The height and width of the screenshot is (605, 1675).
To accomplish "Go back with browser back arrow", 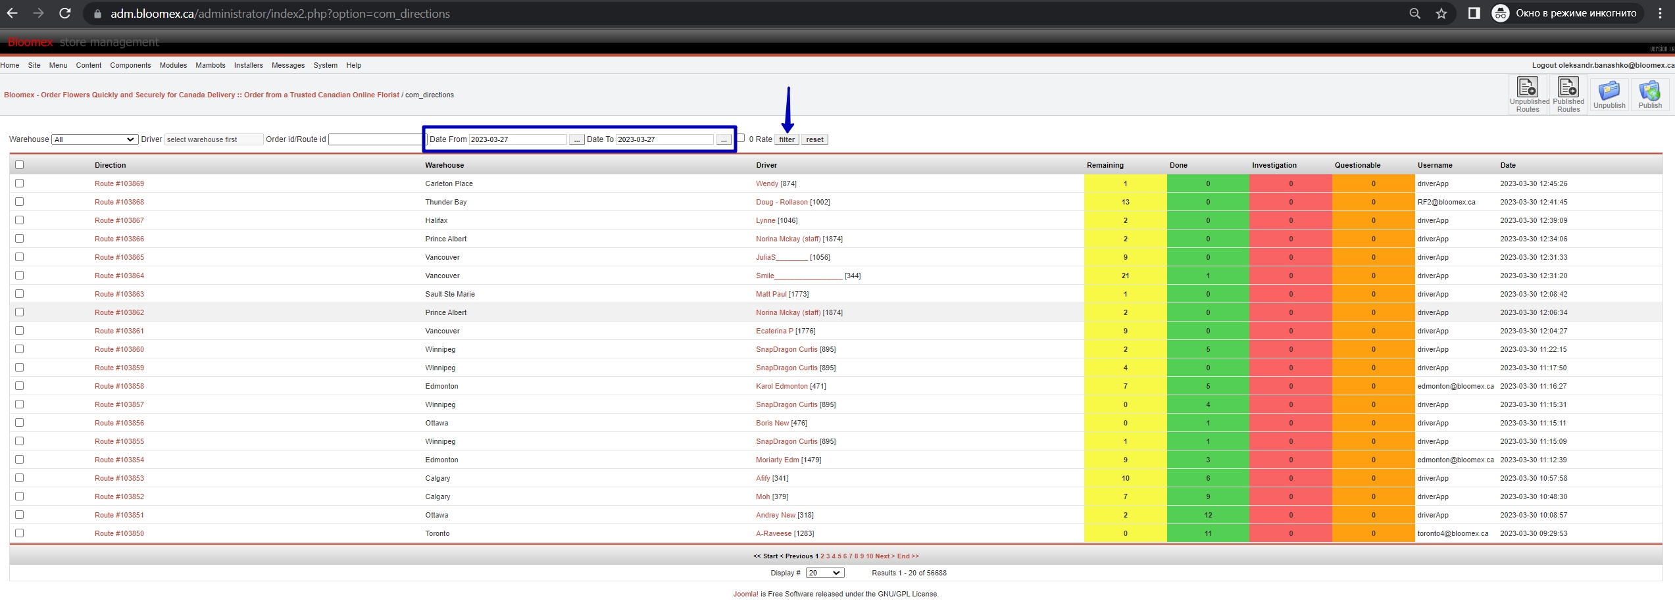I will [12, 13].
